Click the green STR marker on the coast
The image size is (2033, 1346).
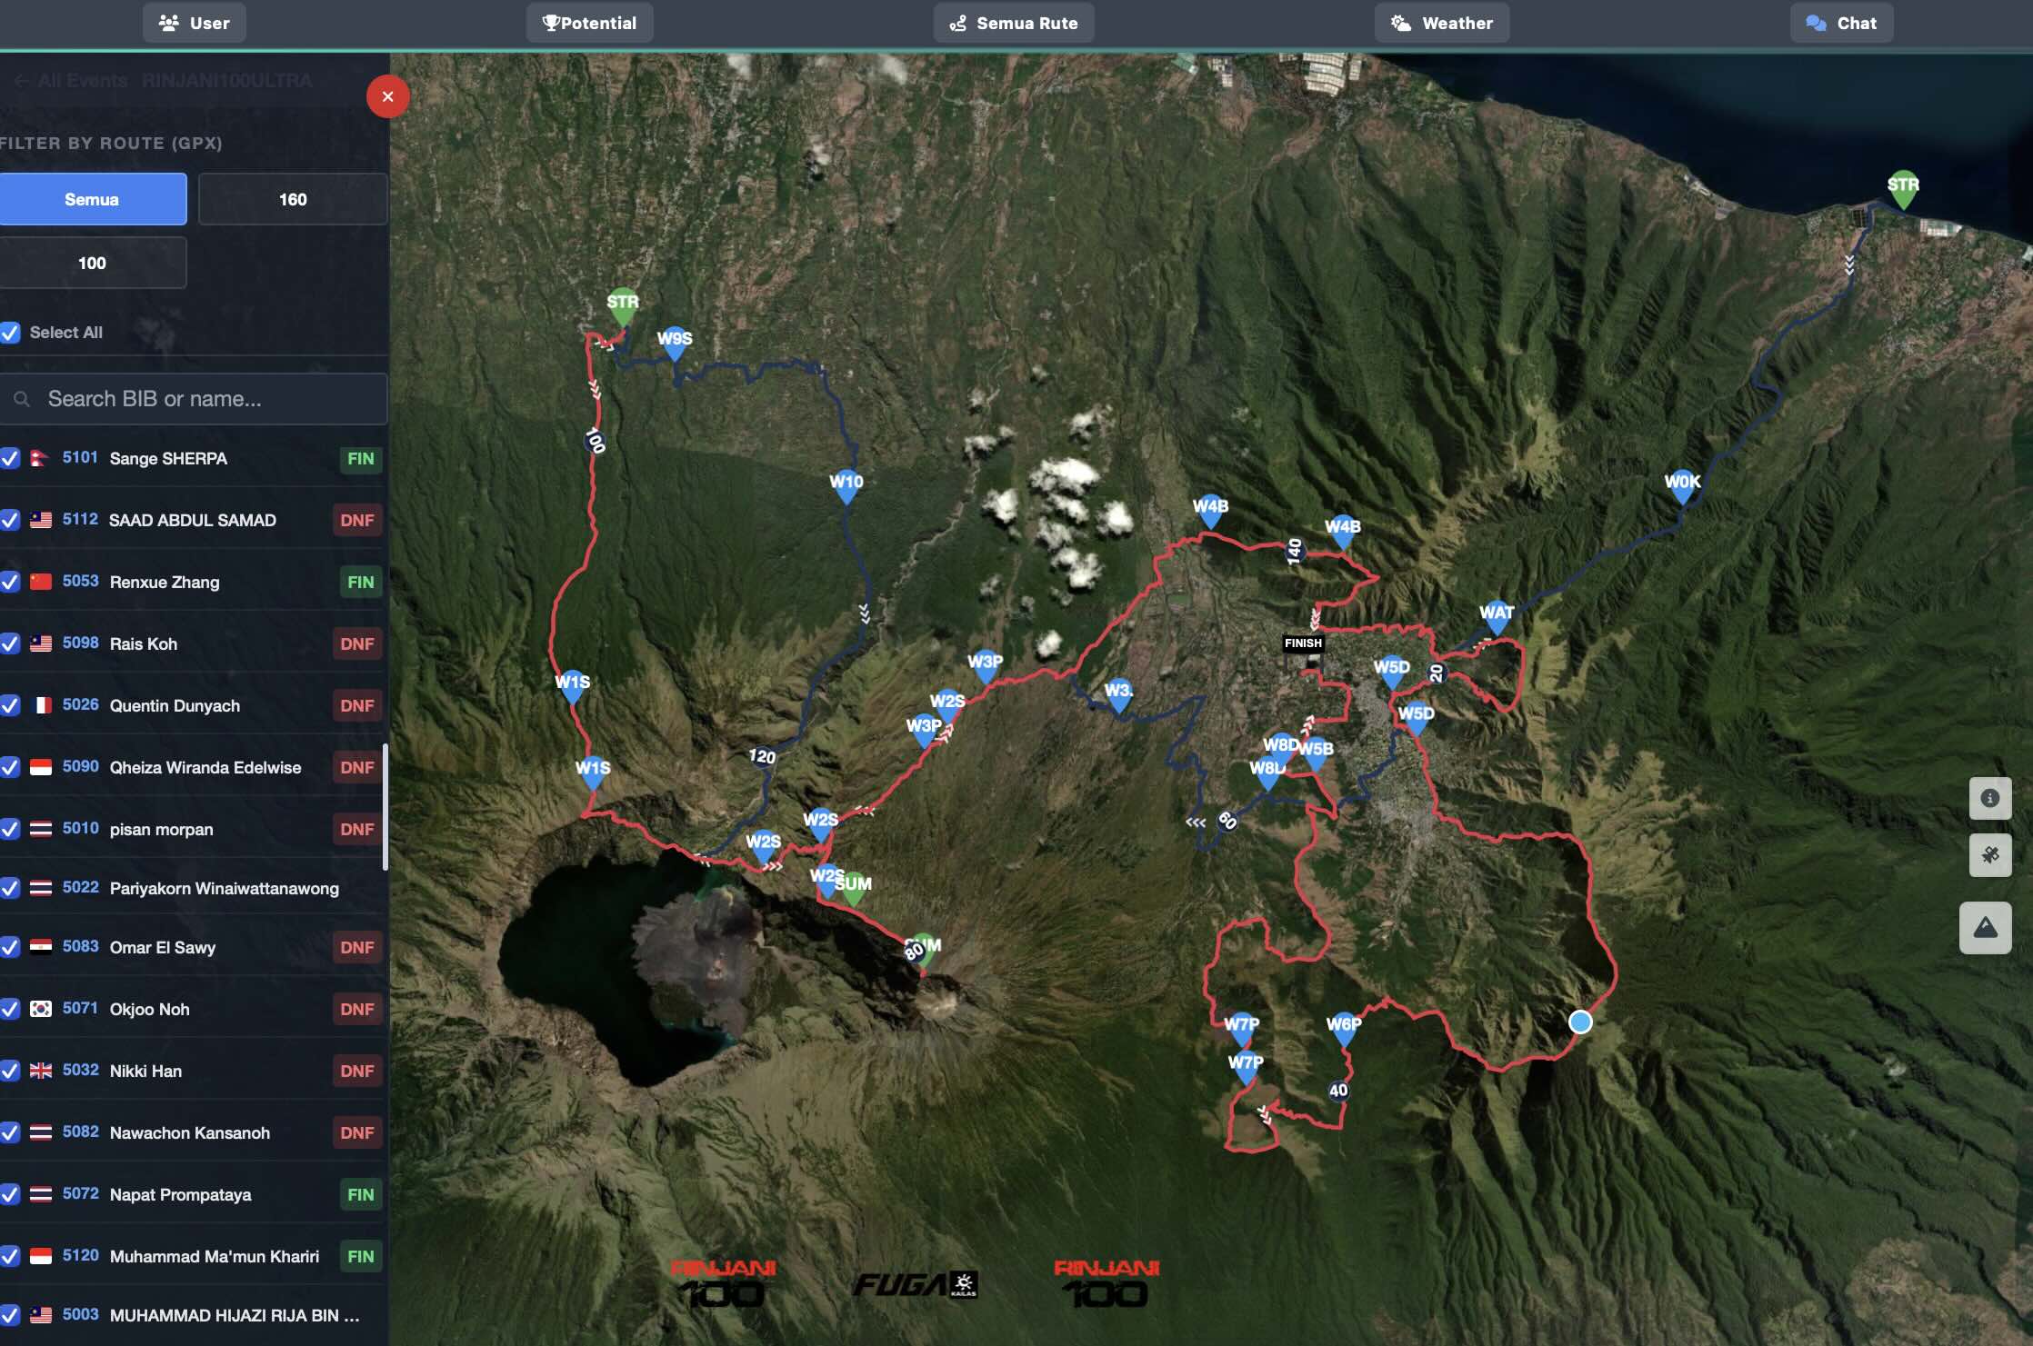tap(1903, 189)
